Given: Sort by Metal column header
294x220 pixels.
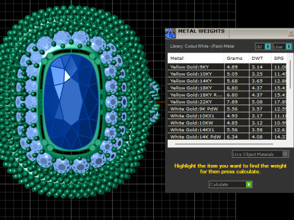Looking at the screenshot, I should click(x=195, y=58).
